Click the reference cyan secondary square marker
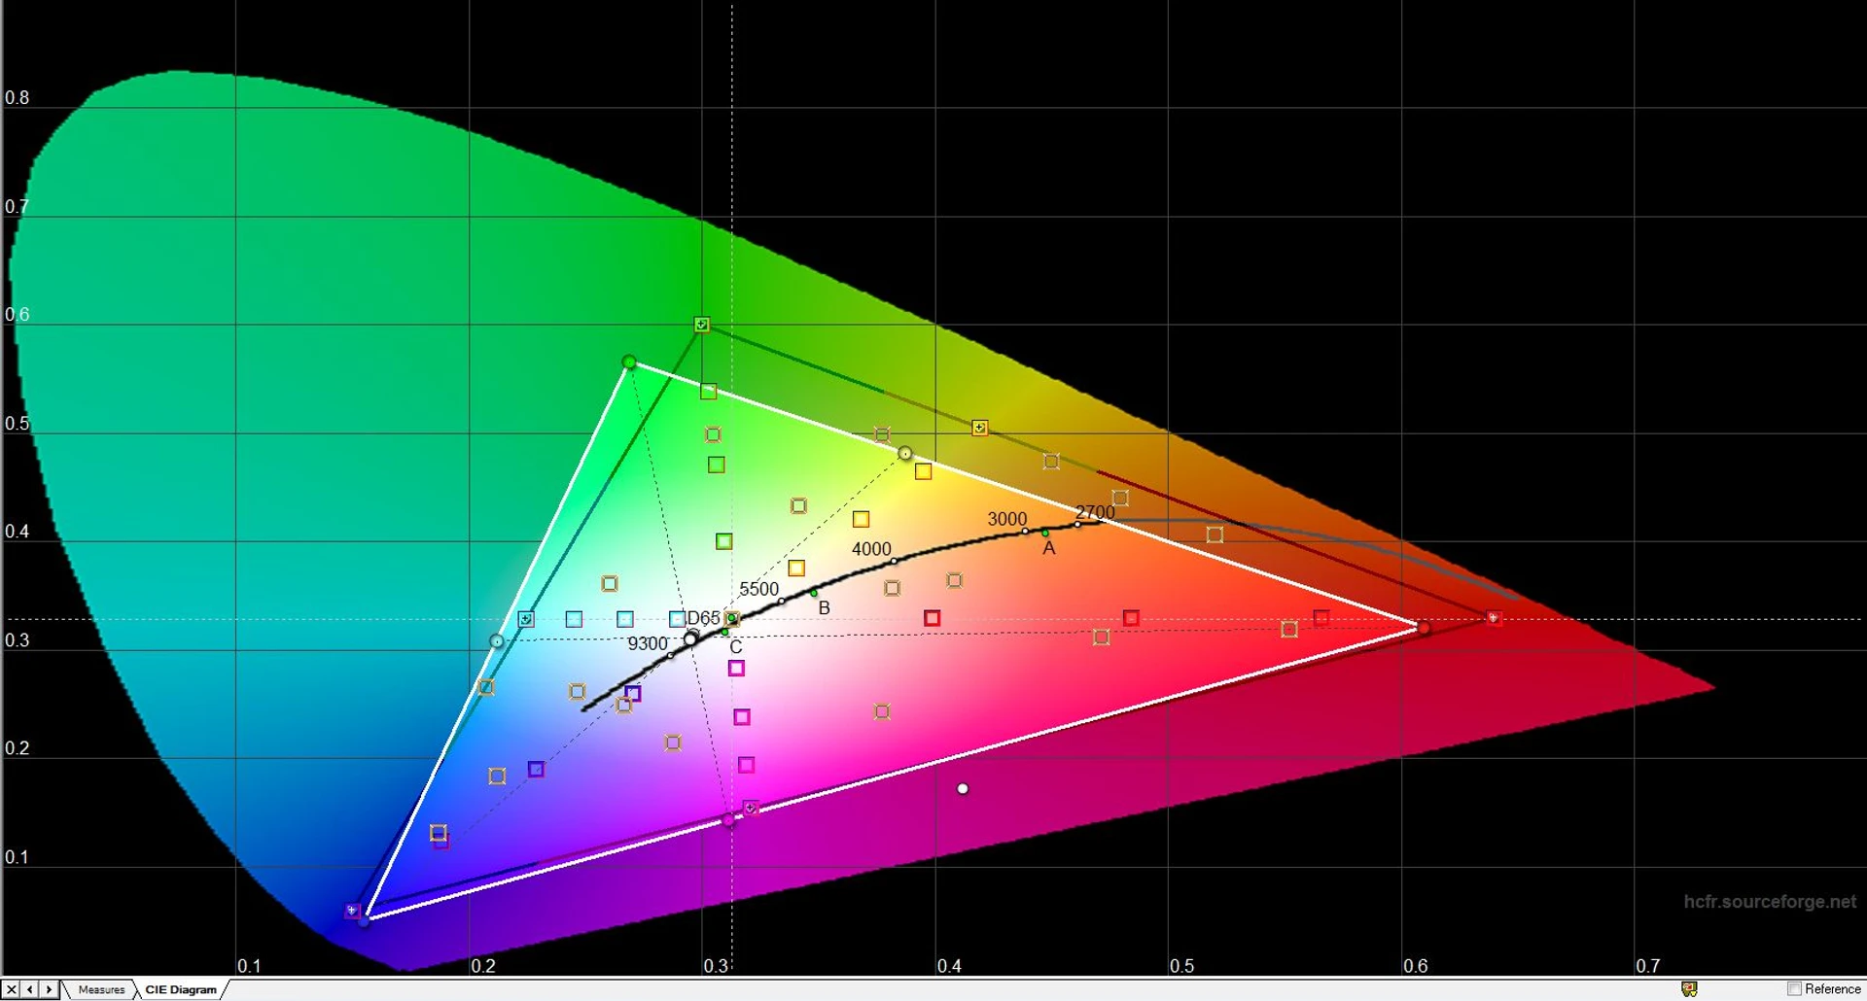Image resolution: width=1867 pixels, height=1001 pixels. 526,619
